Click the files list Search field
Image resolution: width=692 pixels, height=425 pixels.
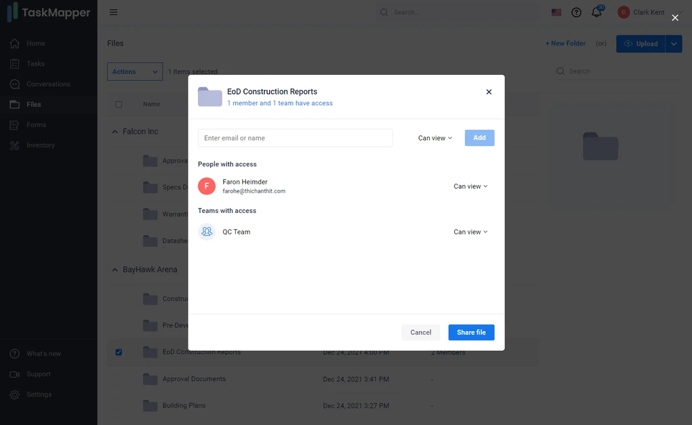point(618,71)
